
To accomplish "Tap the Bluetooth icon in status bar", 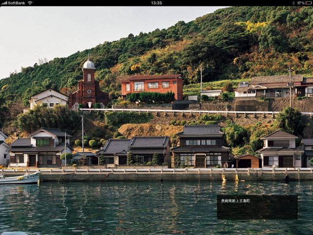I will 293,3.
